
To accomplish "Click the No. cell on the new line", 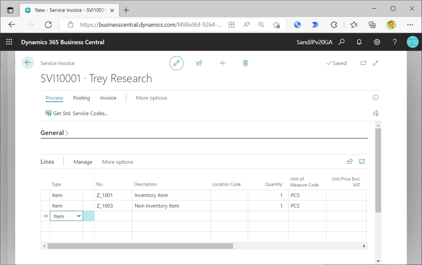I will click(113, 216).
